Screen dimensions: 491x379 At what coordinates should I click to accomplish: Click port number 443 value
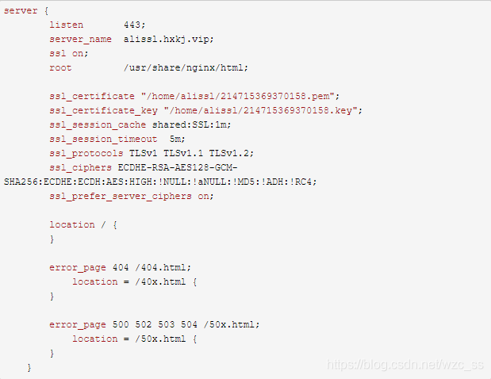click(135, 25)
